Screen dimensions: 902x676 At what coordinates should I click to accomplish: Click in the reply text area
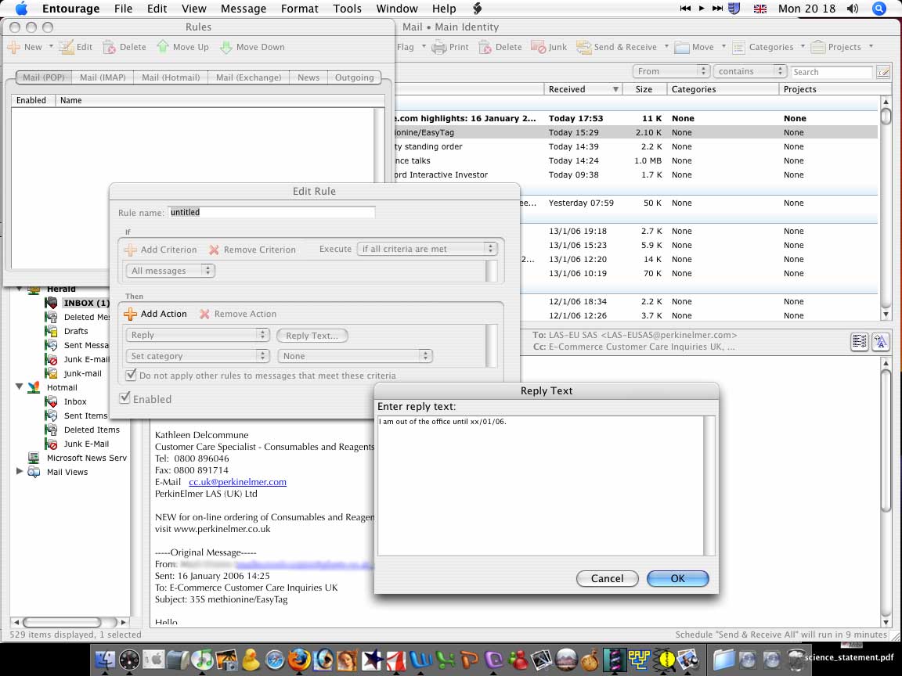coord(541,486)
